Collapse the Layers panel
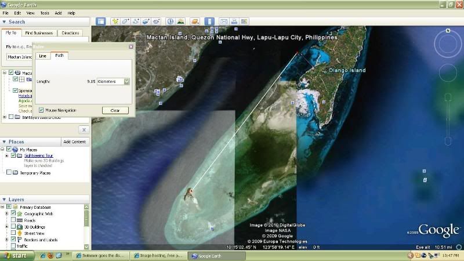 (x=4, y=200)
